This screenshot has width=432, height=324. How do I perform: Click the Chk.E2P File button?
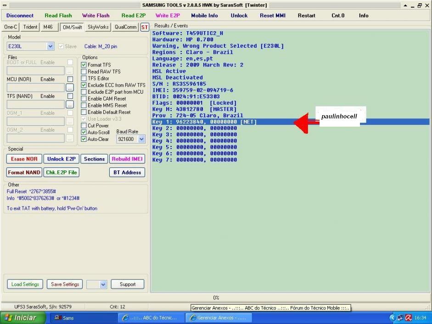(62, 173)
